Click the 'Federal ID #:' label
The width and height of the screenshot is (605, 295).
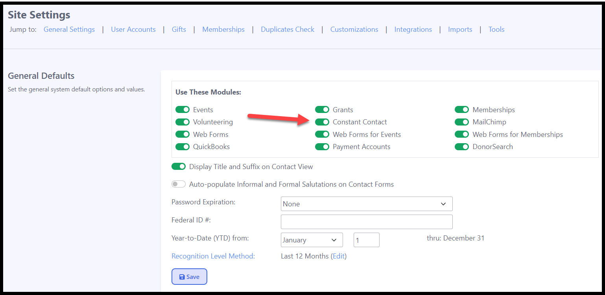click(191, 220)
